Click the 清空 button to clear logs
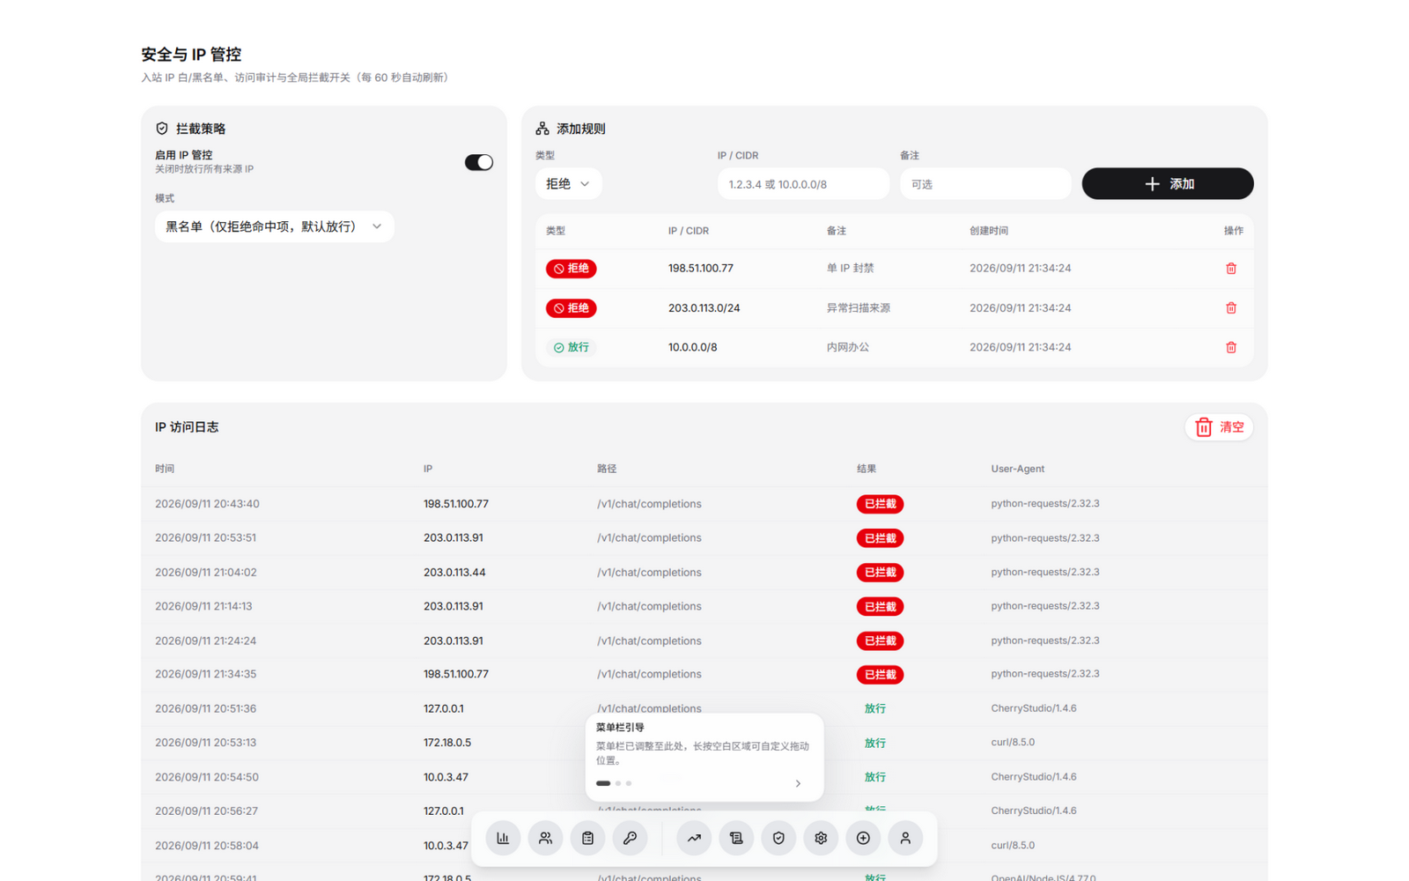Image resolution: width=1409 pixels, height=881 pixels. tap(1219, 427)
